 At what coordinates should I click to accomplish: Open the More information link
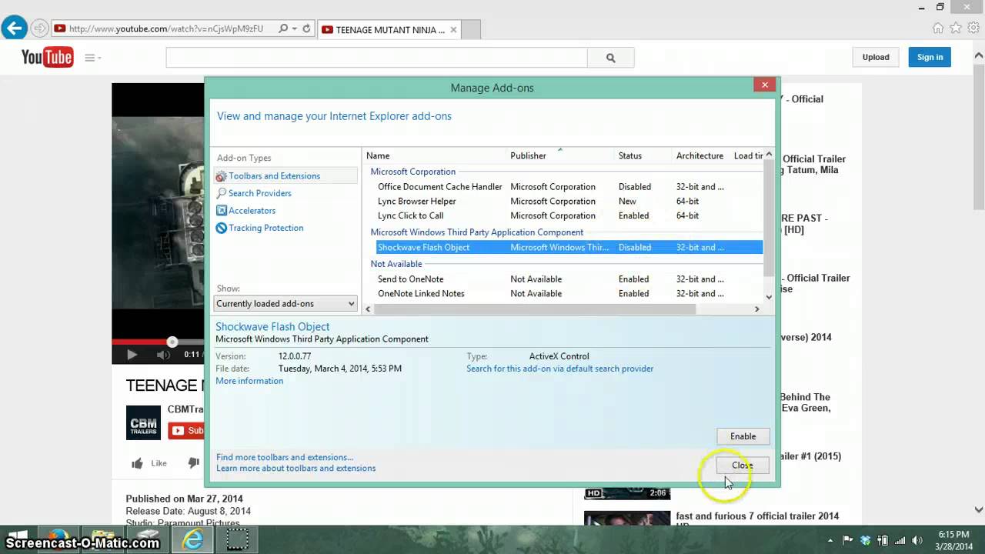click(x=249, y=381)
